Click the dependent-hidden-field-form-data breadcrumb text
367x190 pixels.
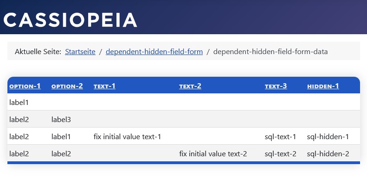coord(270,51)
